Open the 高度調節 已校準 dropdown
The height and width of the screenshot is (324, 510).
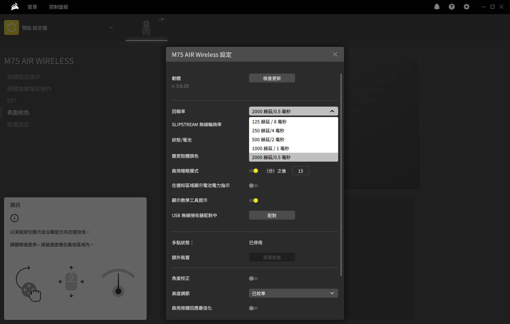click(294, 293)
